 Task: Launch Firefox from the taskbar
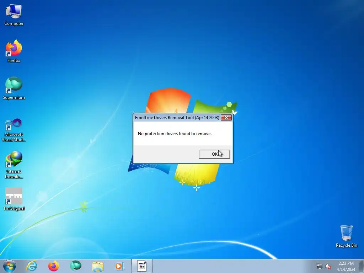[x=54, y=266]
